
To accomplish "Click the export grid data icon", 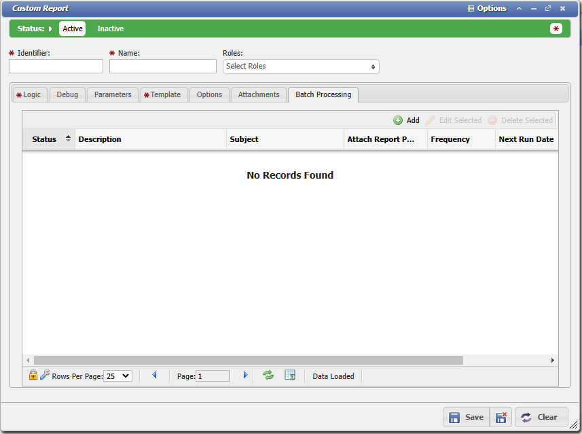I will [290, 375].
